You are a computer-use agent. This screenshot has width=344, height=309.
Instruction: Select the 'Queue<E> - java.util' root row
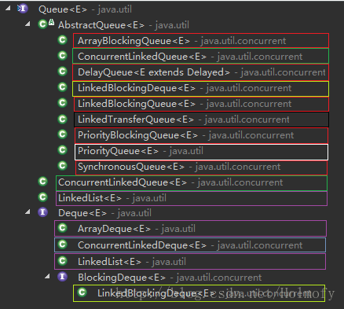click(x=85, y=9)
